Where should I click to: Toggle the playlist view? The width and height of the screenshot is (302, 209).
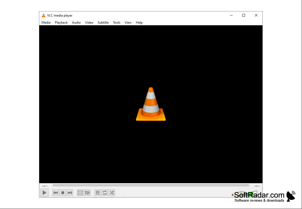click(x=98, y=193)
